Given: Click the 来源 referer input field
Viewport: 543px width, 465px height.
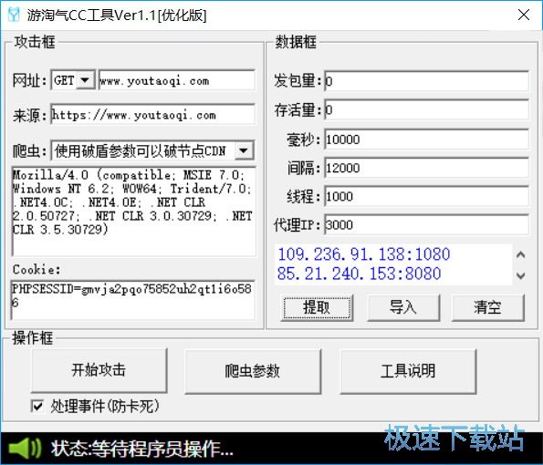Looking at the screenshot, I should pos(152,115).
